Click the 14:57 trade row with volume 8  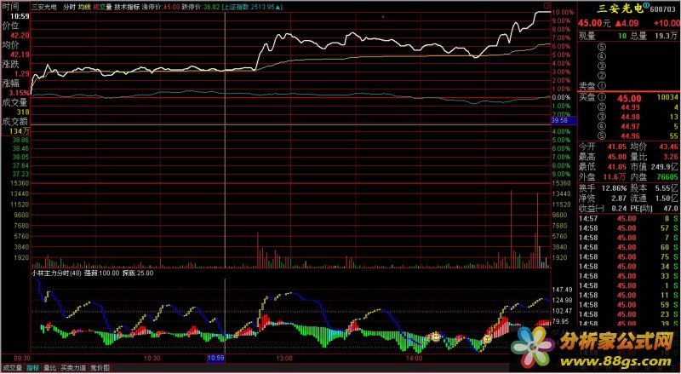pyautogui.click(x=628, y=219)
